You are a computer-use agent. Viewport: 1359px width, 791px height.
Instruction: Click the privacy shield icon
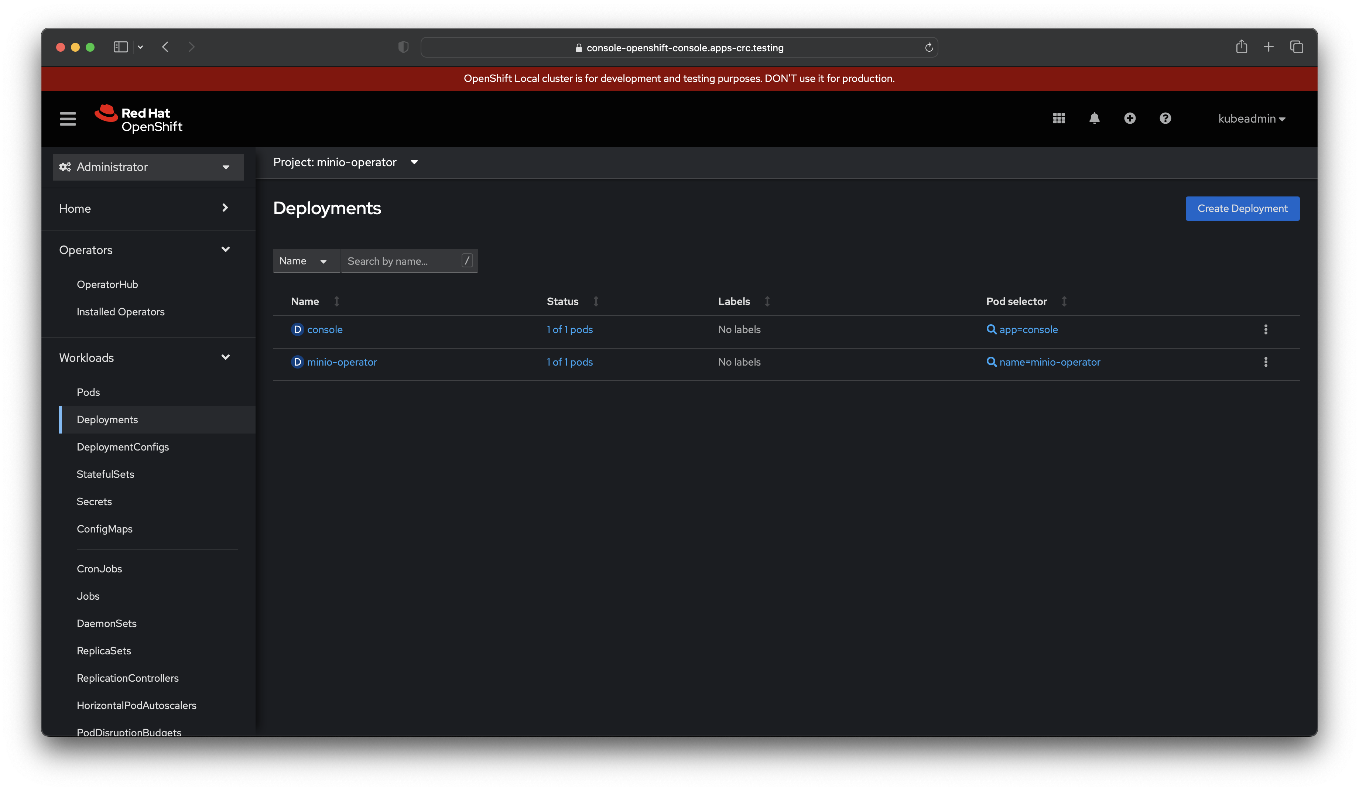403,47
